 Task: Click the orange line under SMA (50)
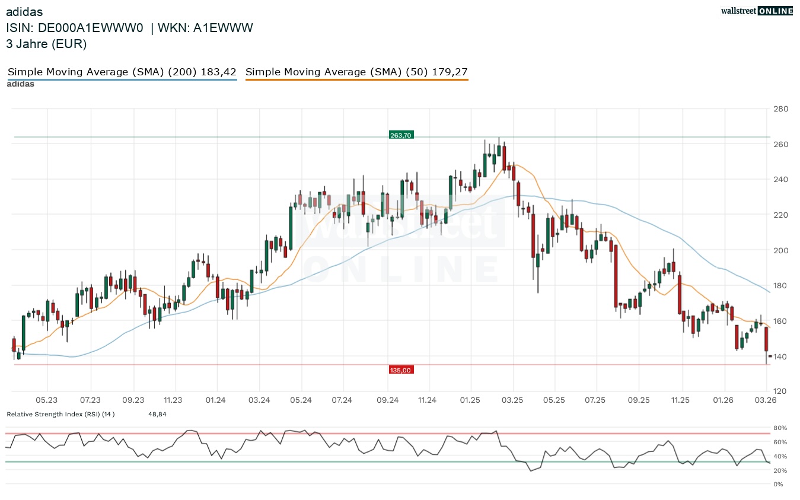(356, 79)
